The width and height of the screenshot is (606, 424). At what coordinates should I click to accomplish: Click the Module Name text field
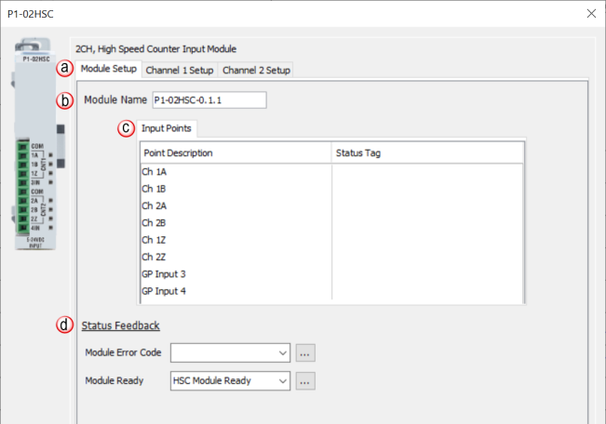coord(209,99)
